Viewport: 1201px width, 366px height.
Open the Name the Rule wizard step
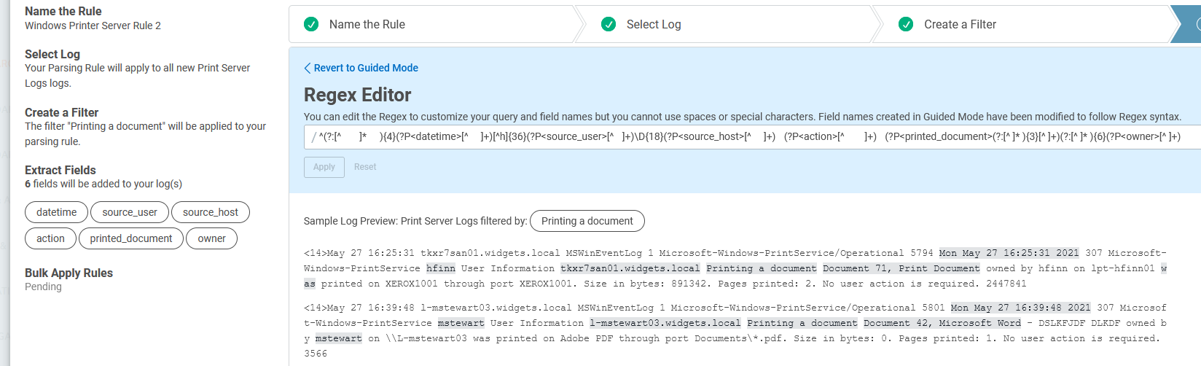coord(367,25)
